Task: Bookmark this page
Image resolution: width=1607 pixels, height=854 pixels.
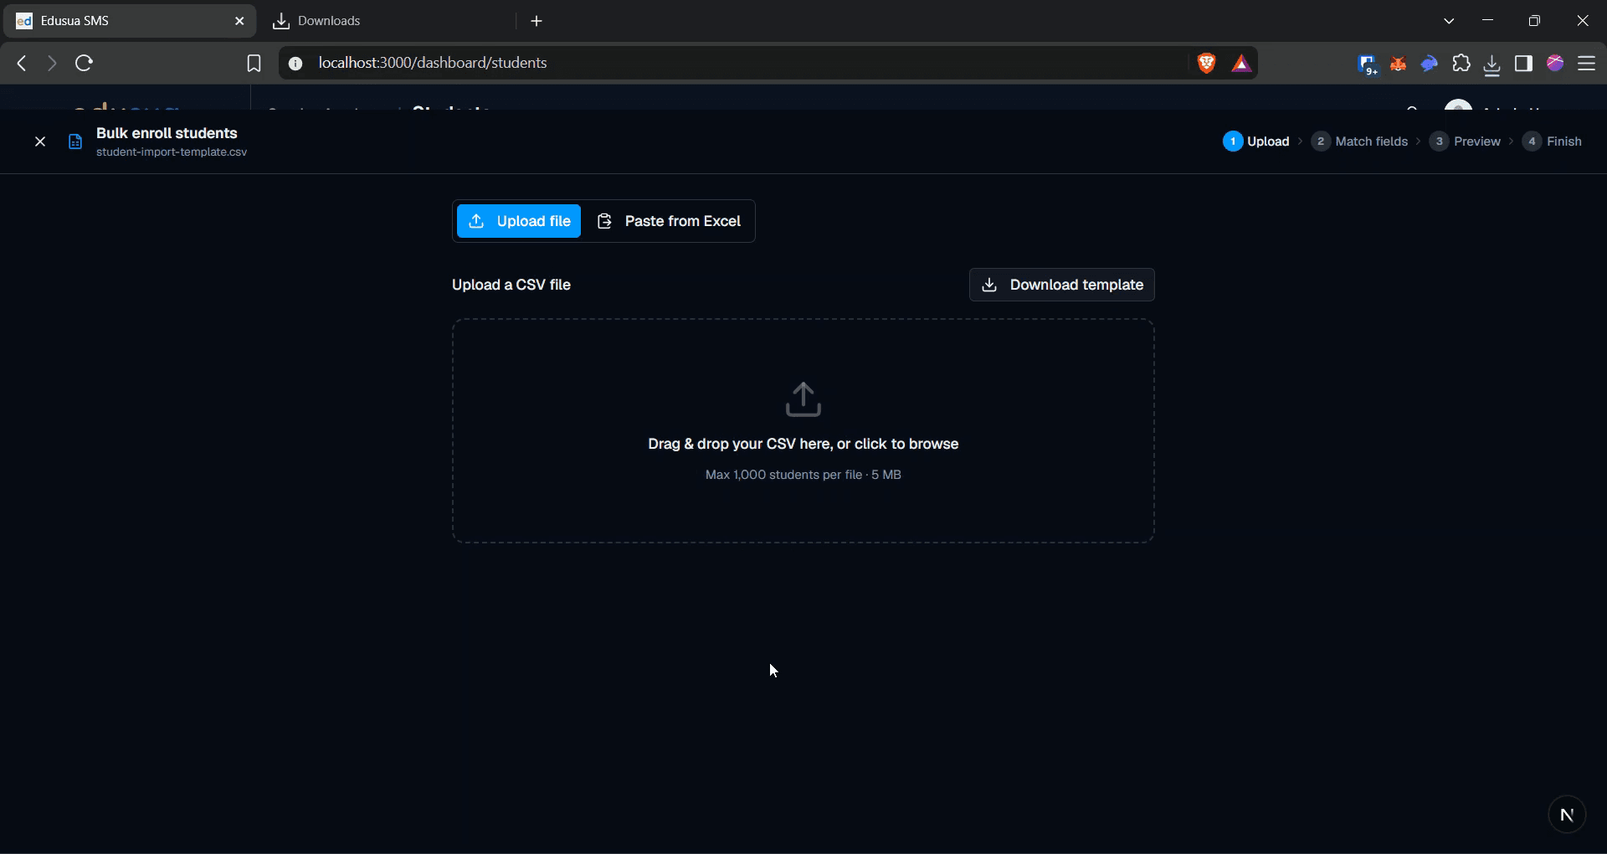Action: pyautogui.click(x=254, y=63)
